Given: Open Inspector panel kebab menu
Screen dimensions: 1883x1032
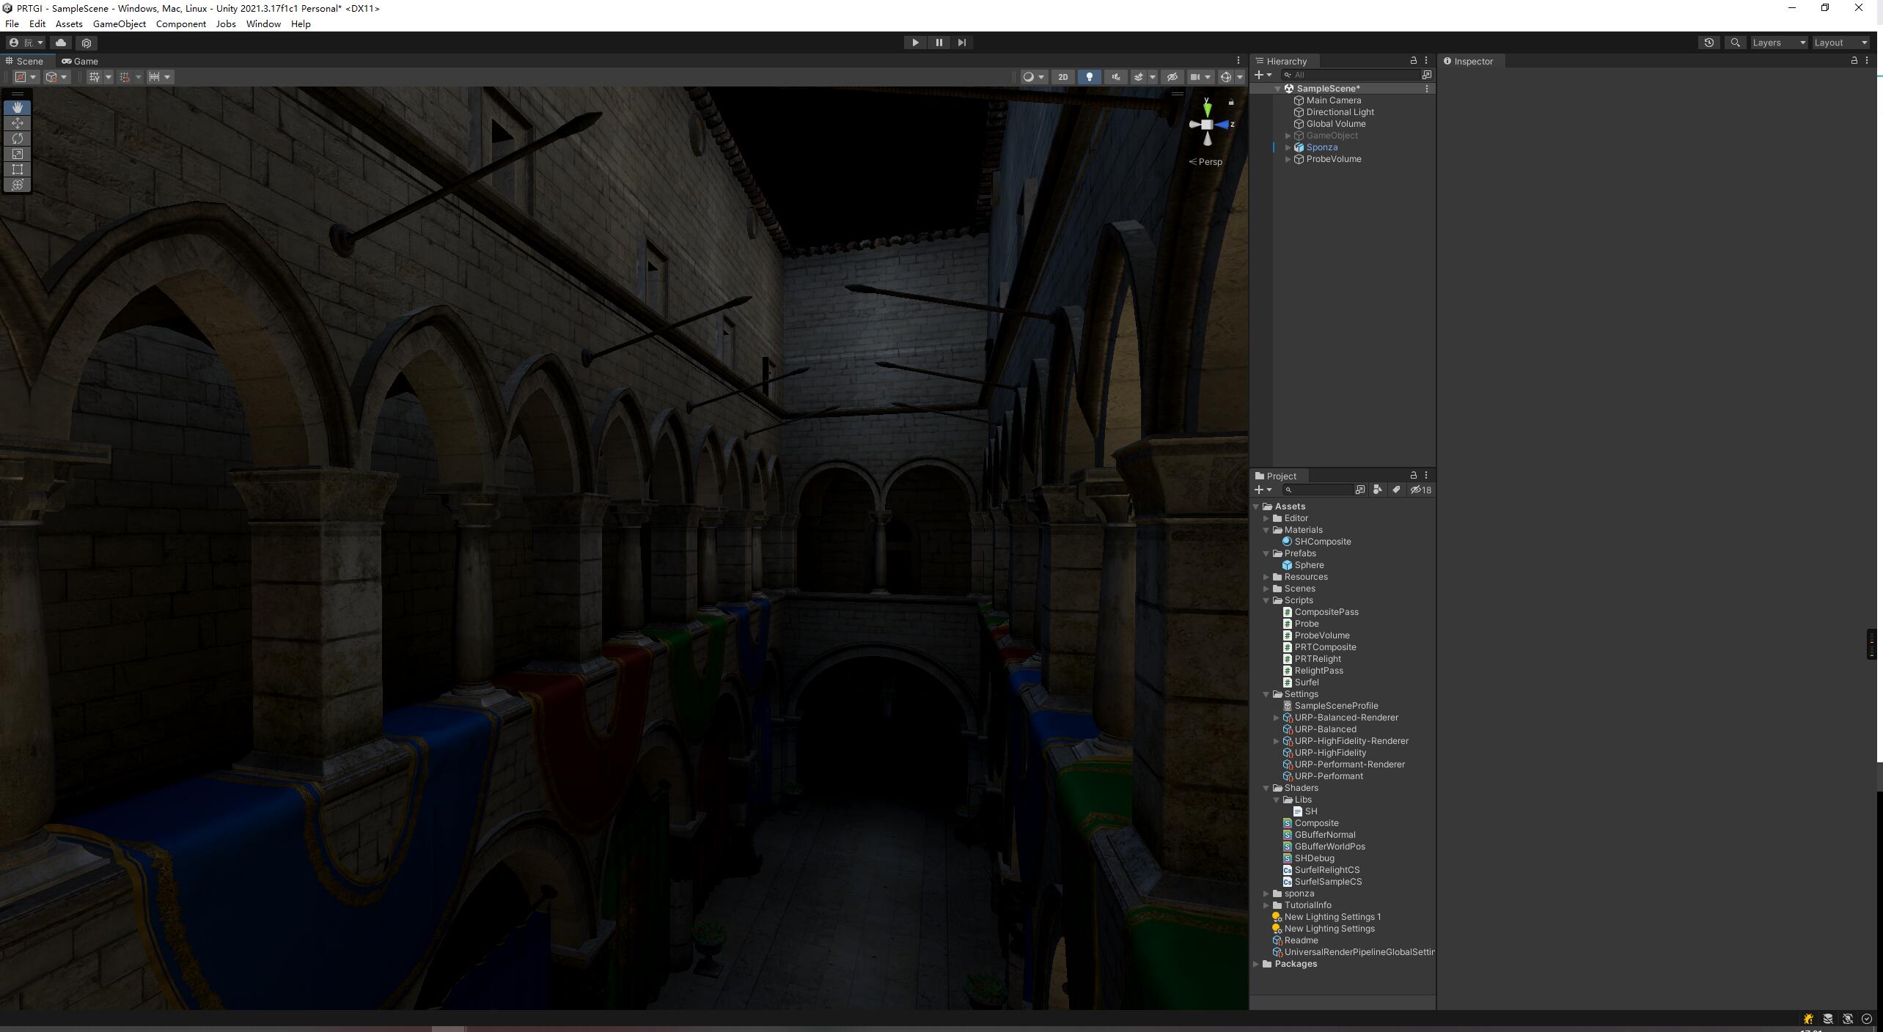Looking at the screenshot, I should point(1867,60).
